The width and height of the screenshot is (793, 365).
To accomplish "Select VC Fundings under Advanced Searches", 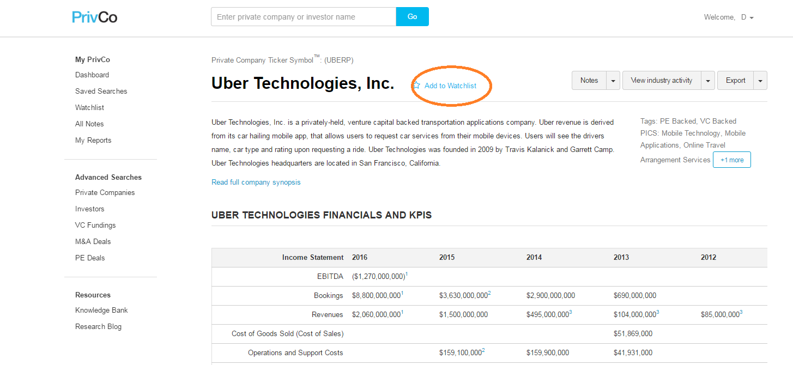I will 95,225.
